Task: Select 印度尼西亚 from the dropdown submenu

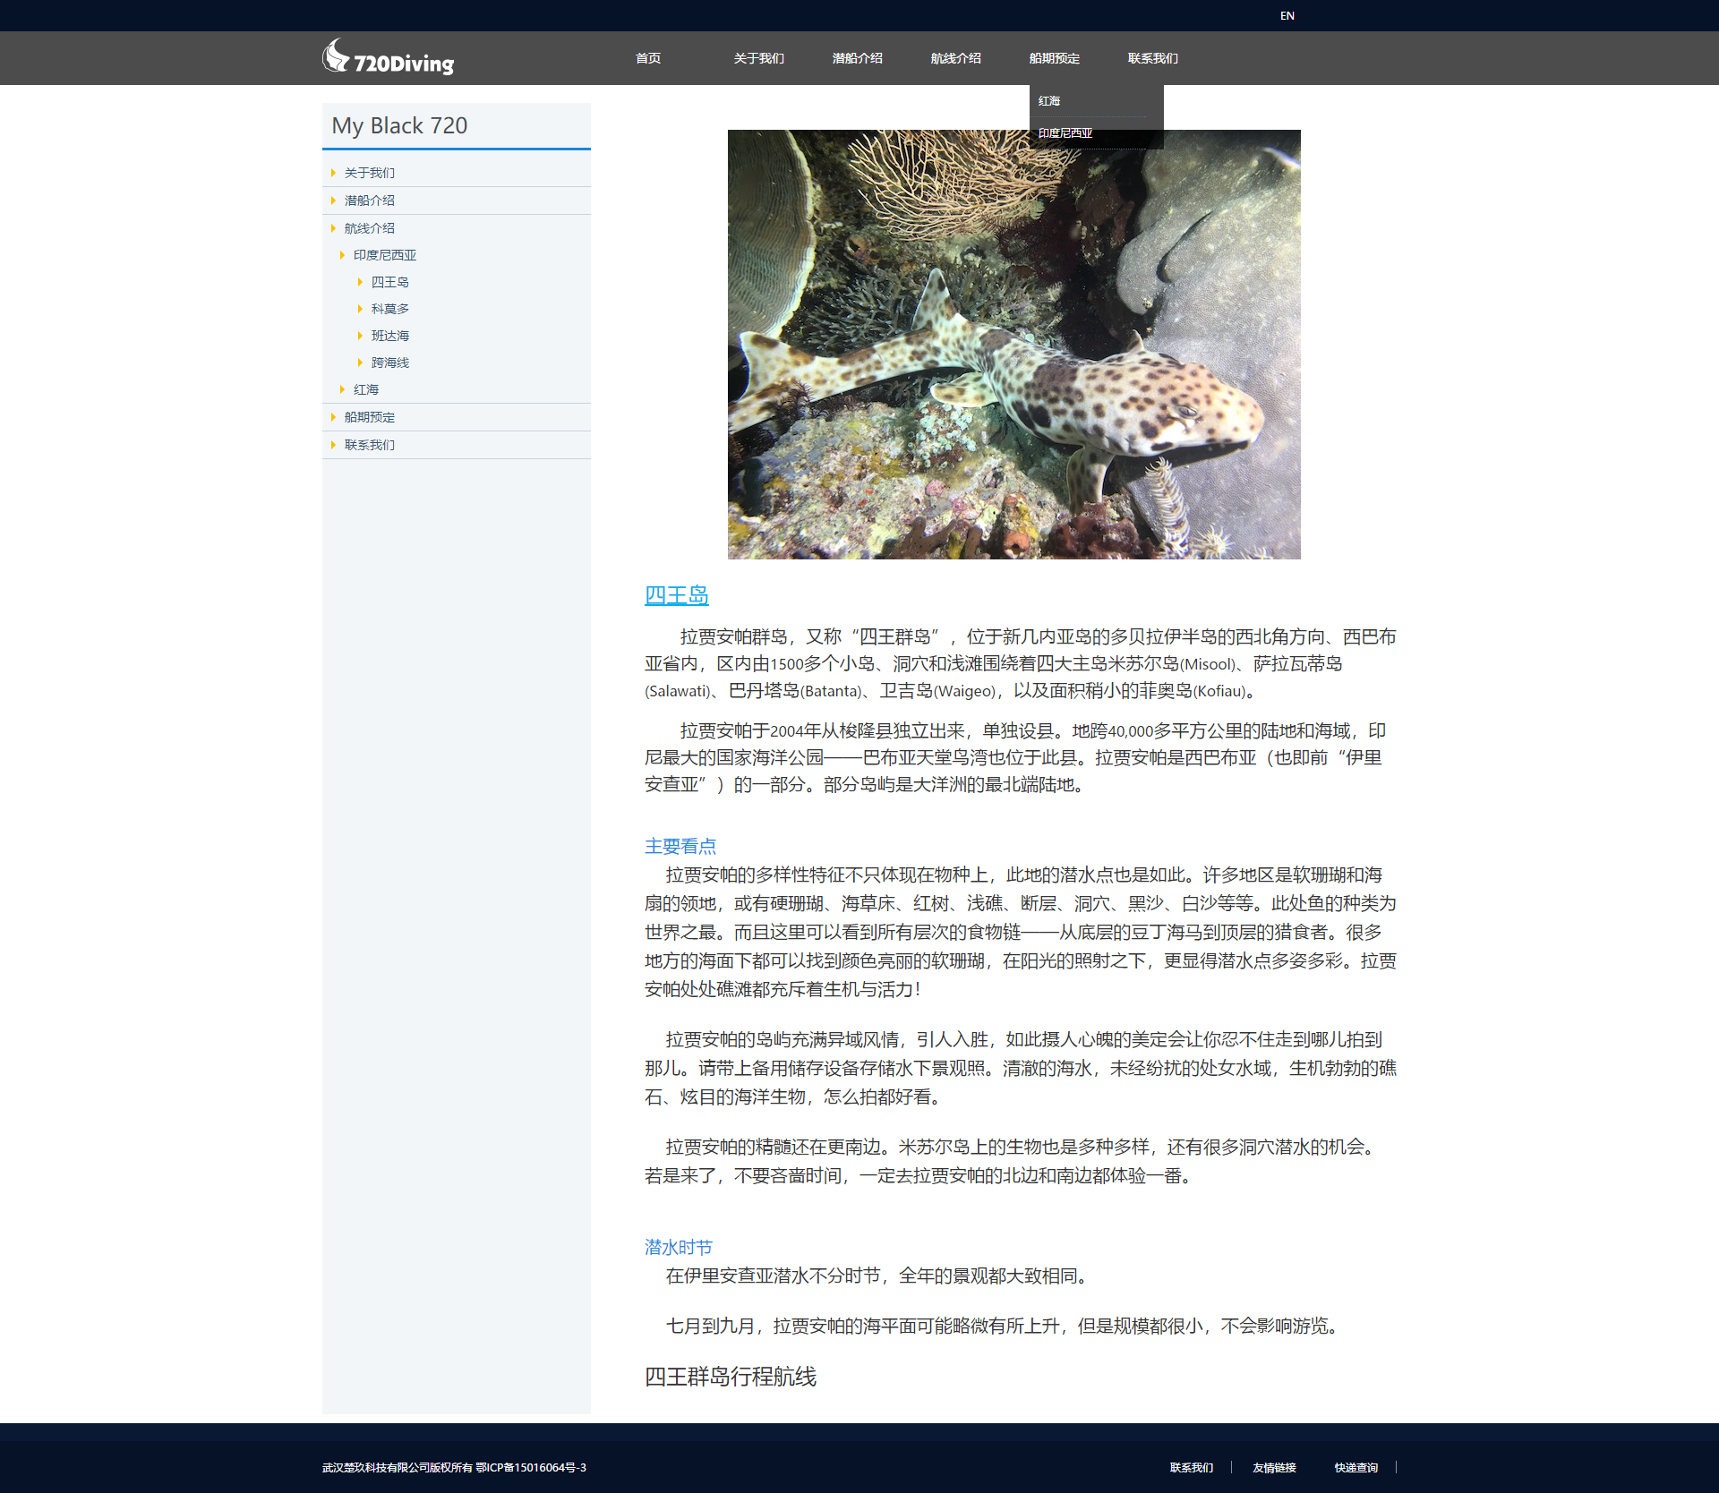Action: click(x=1065, y=133)
